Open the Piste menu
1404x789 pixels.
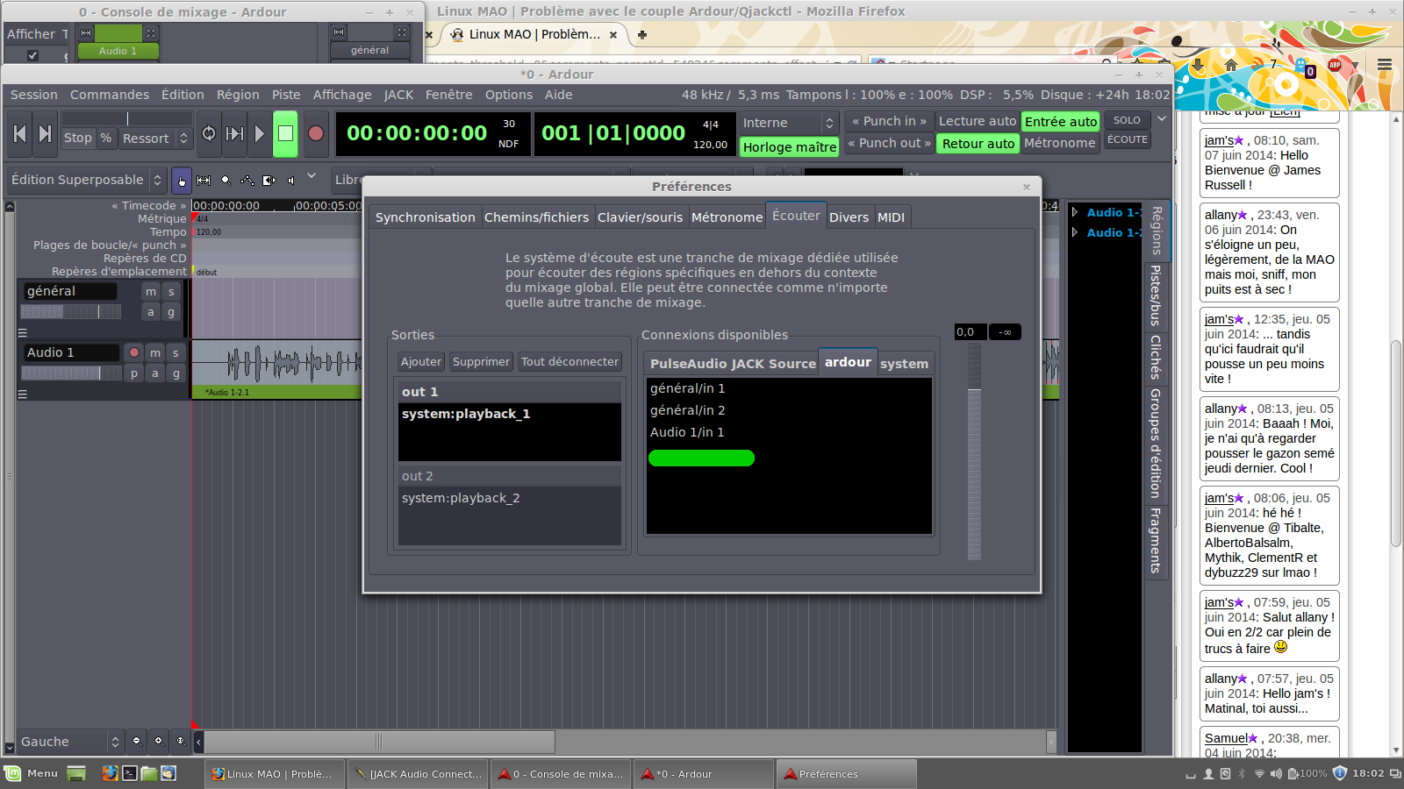pyautogui.click(x=286, y=95)
